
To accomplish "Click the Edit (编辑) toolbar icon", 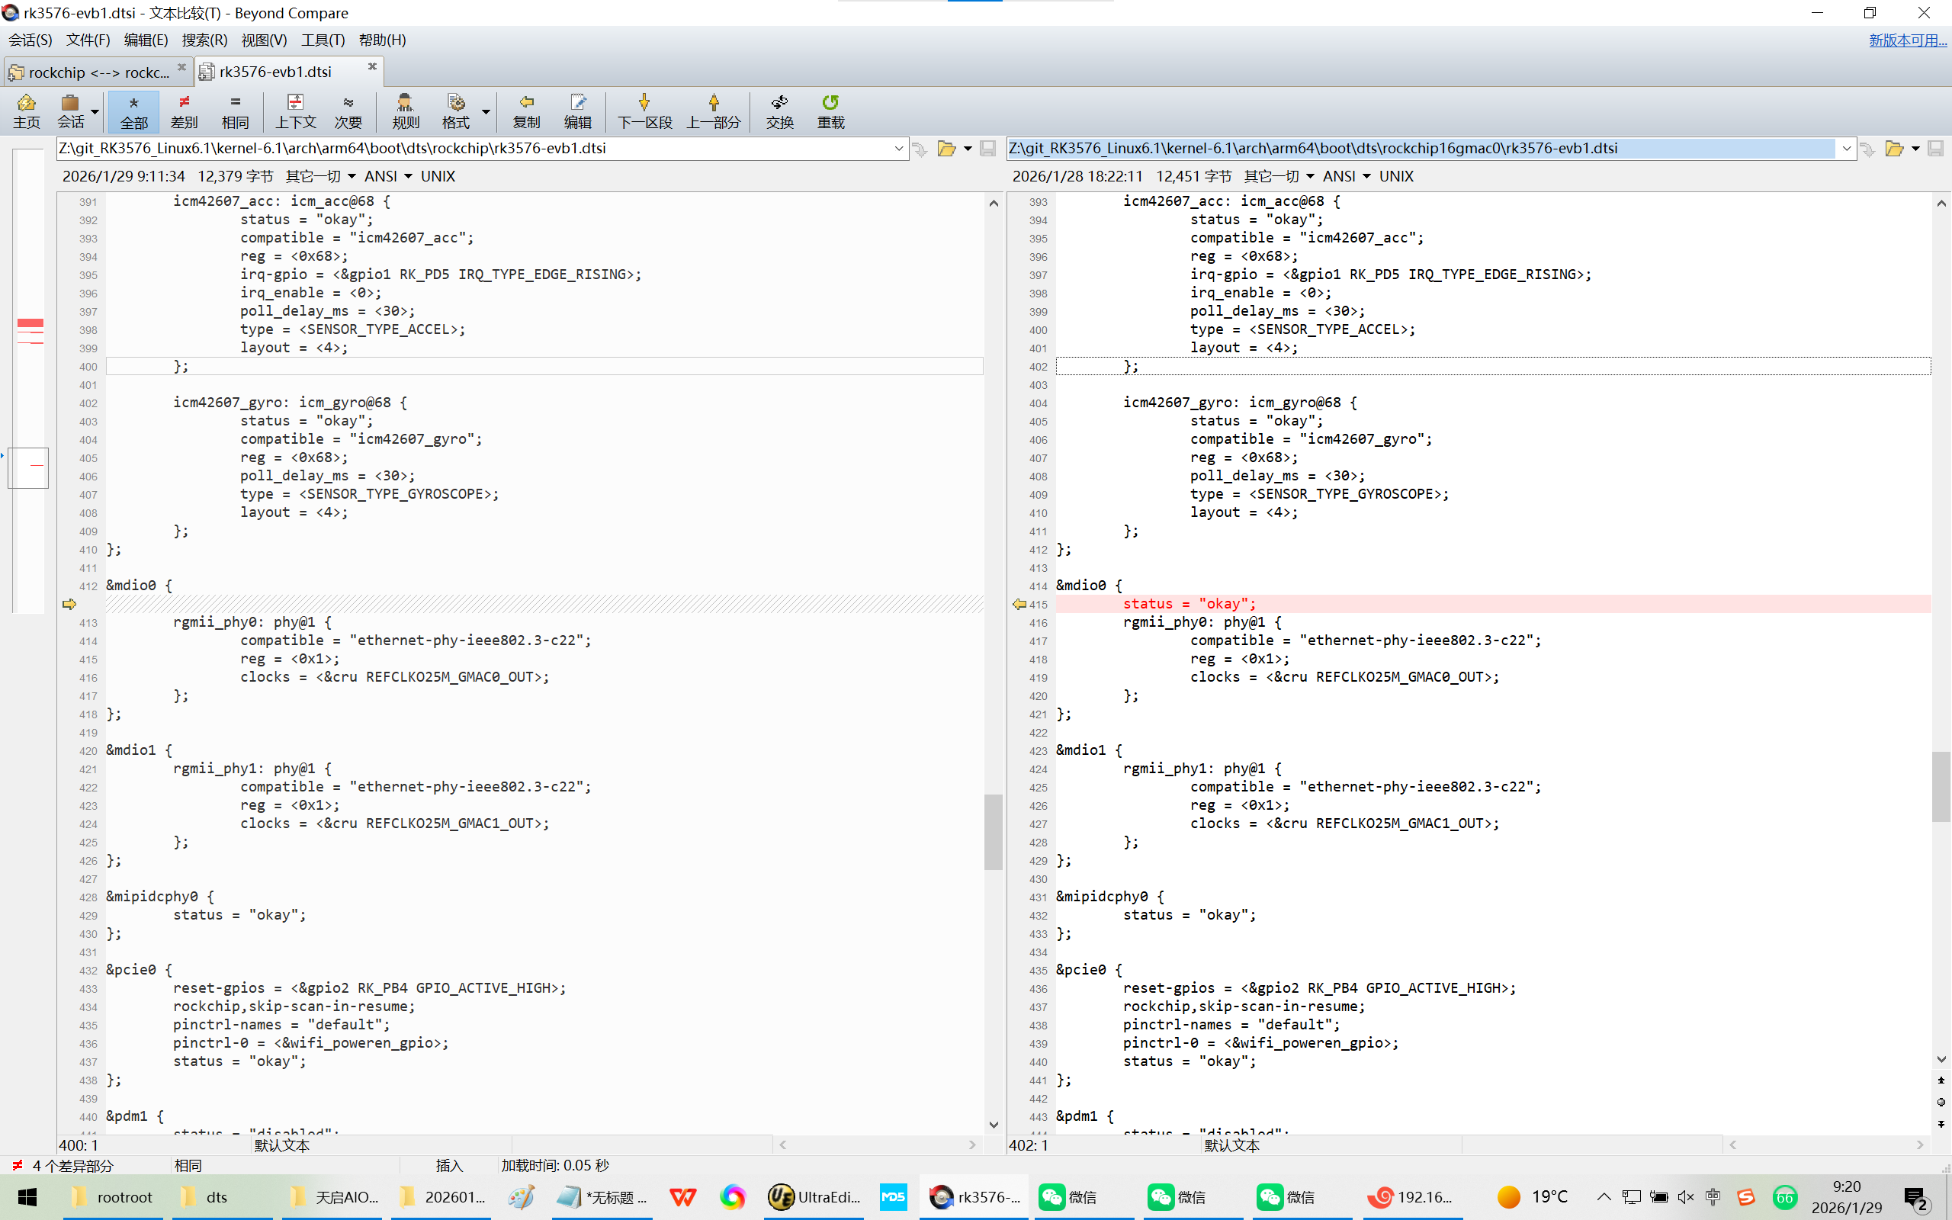I will [x=577, y=111].
